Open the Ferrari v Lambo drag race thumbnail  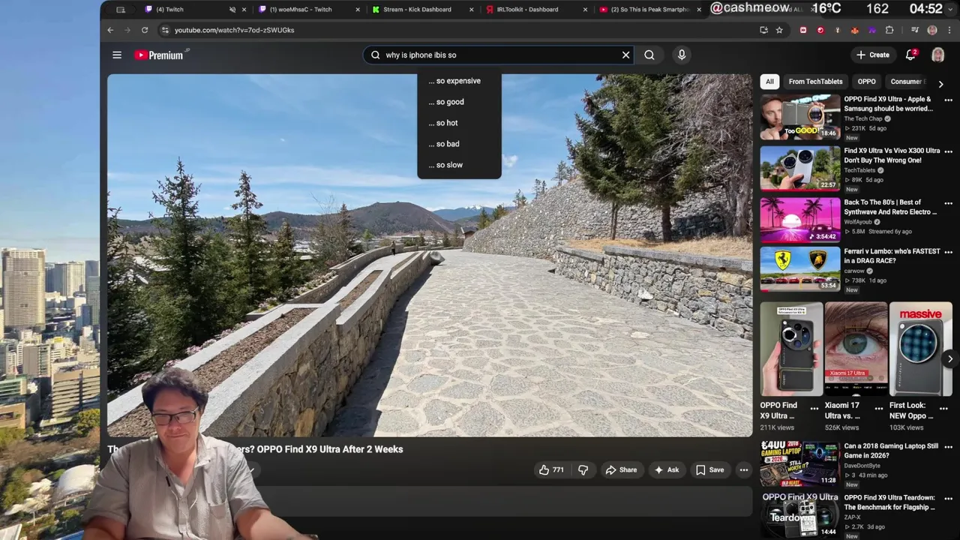click(800, 268)
